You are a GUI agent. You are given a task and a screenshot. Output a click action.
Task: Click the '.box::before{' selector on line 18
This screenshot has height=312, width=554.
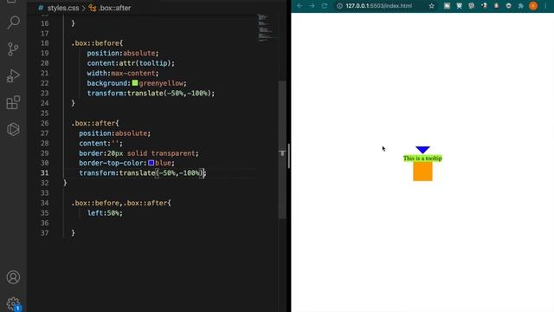97,43
